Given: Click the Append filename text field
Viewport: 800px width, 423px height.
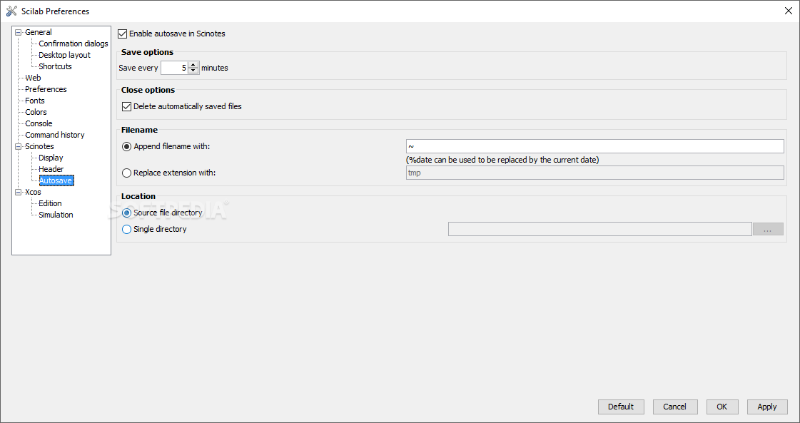Looking at the screenshot, I should point(595,146).
